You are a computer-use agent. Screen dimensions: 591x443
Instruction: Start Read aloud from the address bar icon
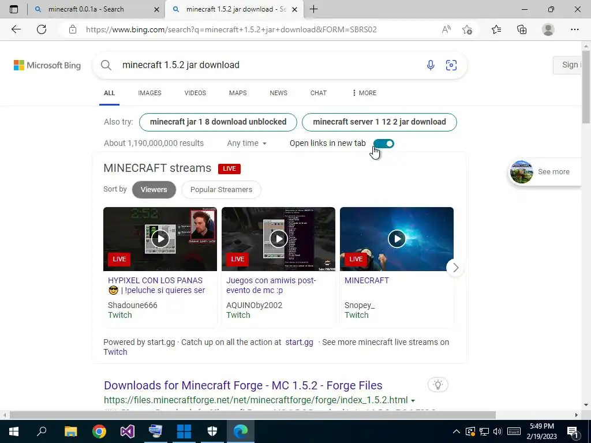pos(446,29)
